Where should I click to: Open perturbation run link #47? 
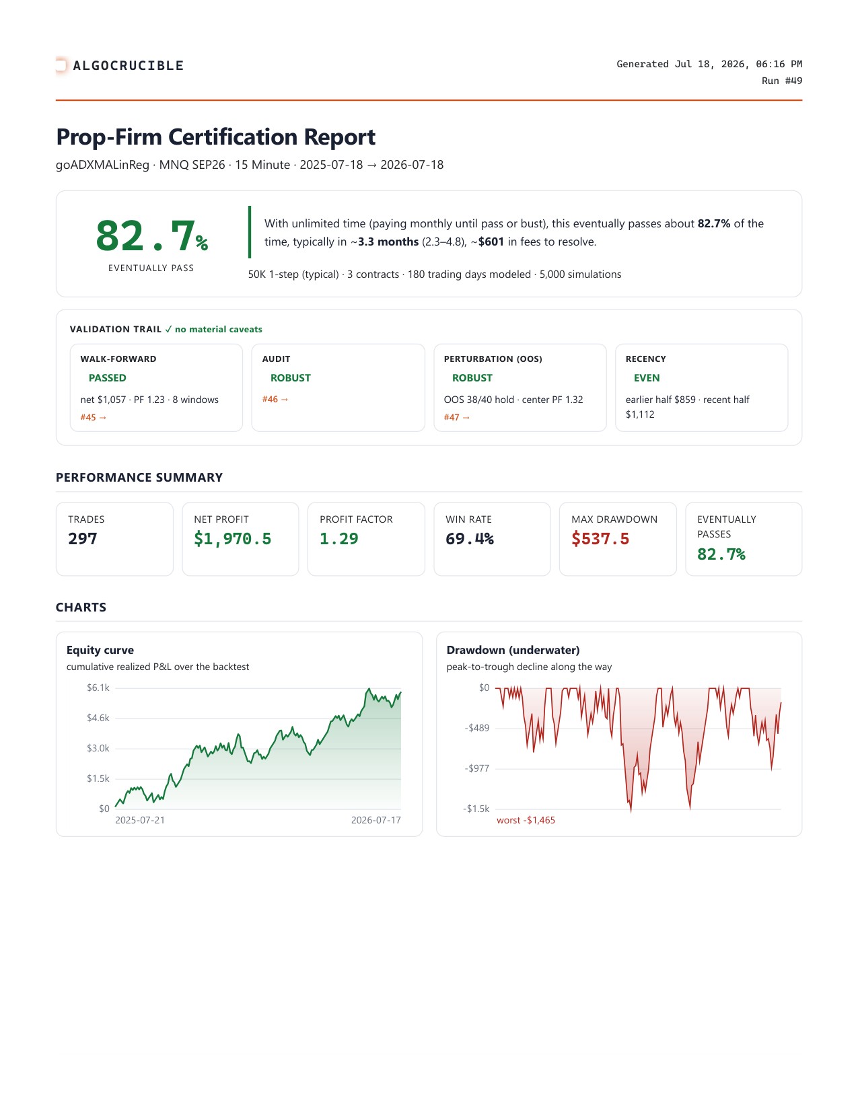click(457, 417)
